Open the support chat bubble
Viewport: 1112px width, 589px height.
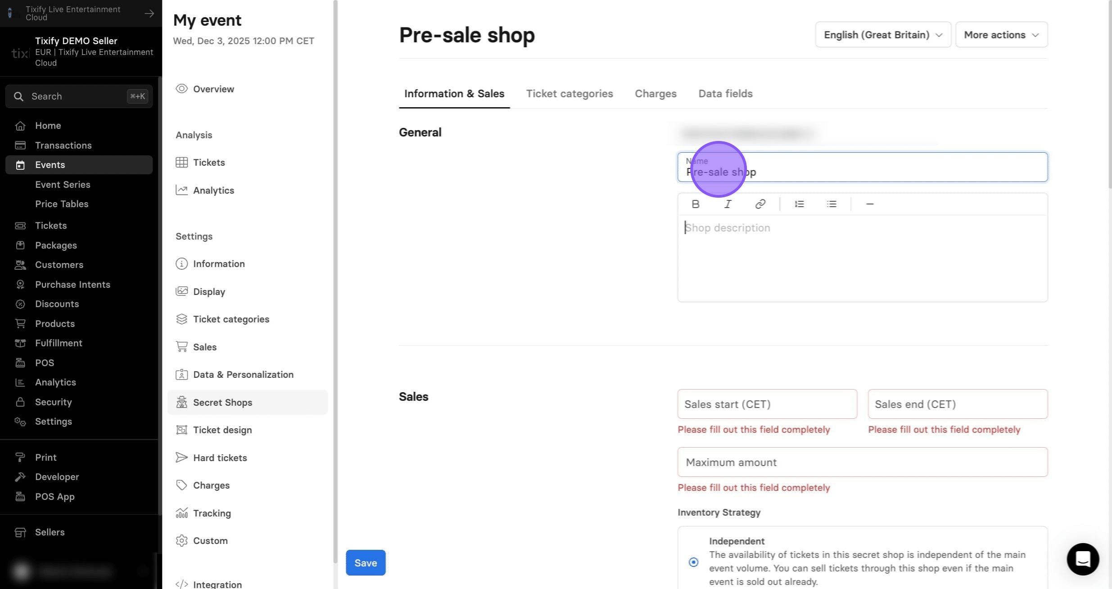(1083, 559)
